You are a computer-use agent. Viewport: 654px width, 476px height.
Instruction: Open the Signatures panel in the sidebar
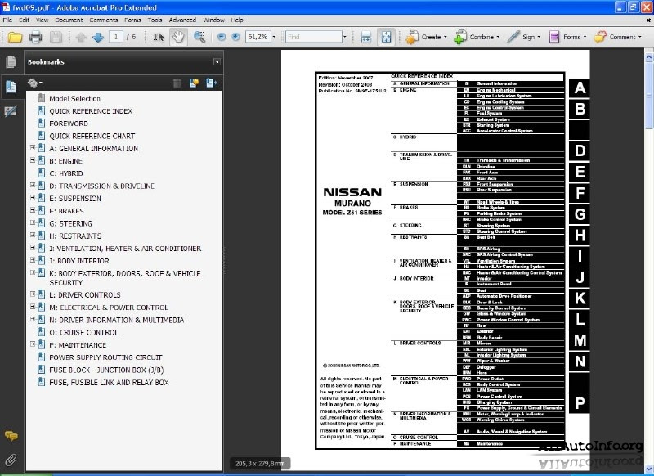point(11,111)
